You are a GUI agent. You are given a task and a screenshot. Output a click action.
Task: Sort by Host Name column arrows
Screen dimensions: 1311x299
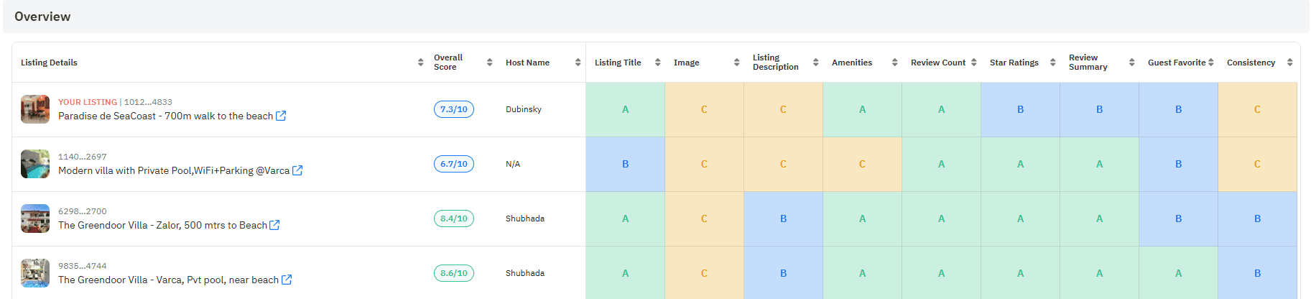578,63
